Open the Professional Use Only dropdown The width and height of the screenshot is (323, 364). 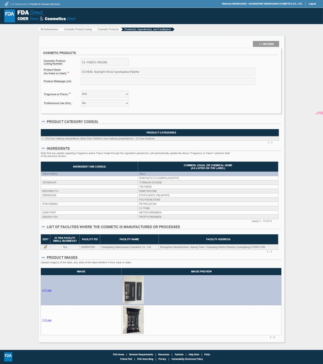coord(104,103)
